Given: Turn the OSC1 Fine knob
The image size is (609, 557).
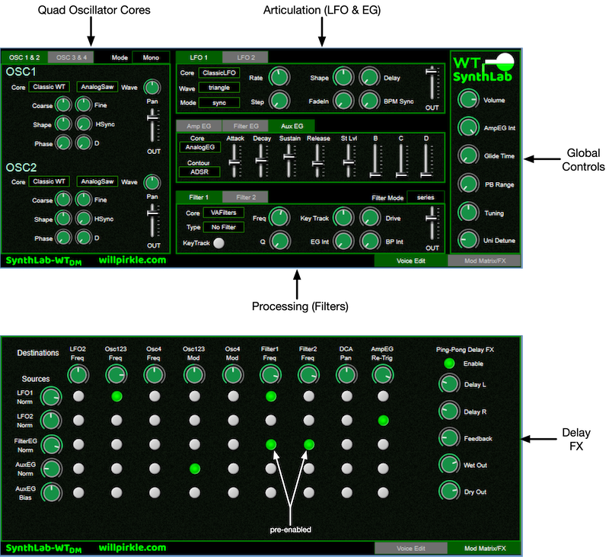Looking at the screenshot, I should click(83, 105).
